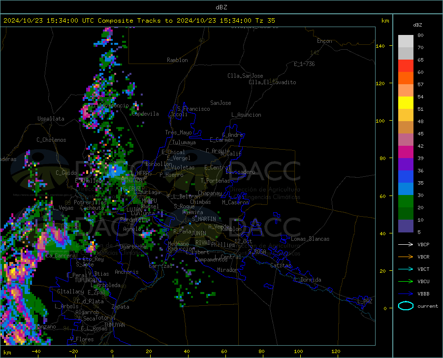The width and height of the screenshot is (443, 358).
Task: Click the Anchoris label on map
Action: click(x=127, y=272)
